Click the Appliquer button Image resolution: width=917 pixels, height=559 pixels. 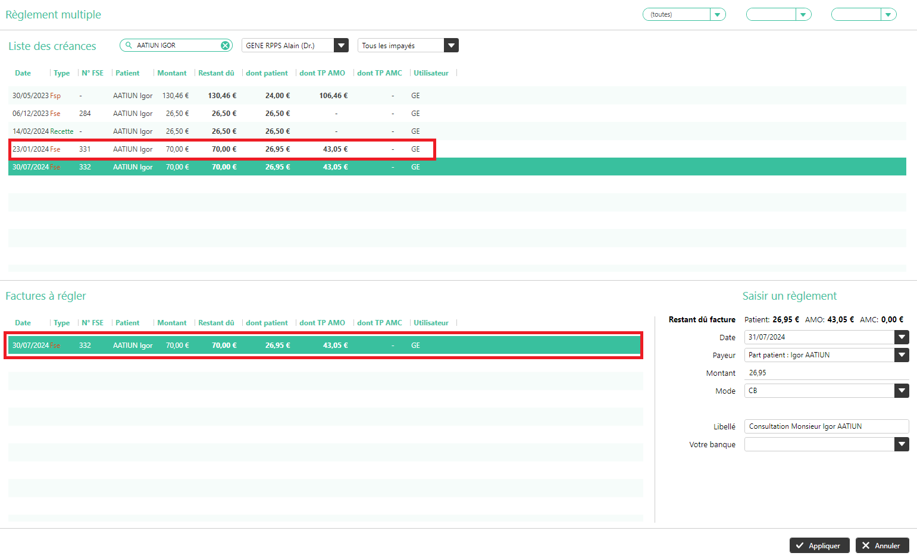pos(819,545)
